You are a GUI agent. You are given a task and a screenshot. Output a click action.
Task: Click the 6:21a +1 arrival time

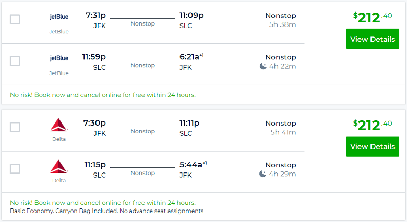tap(191, 57)
